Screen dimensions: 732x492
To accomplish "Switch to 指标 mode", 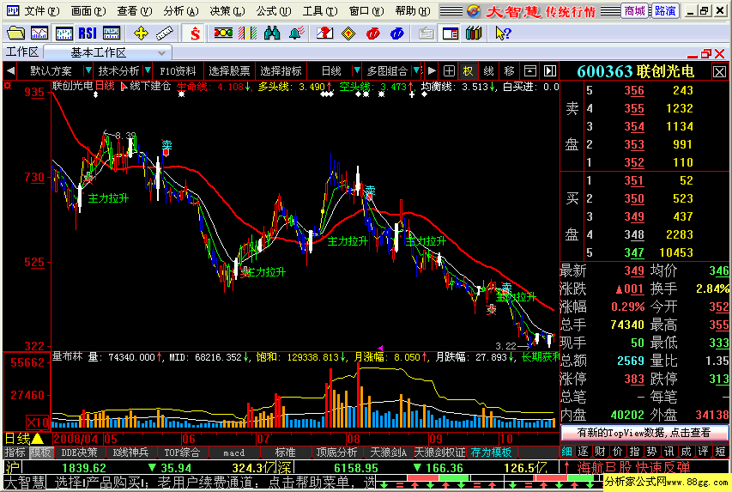I will click(15, 453).
